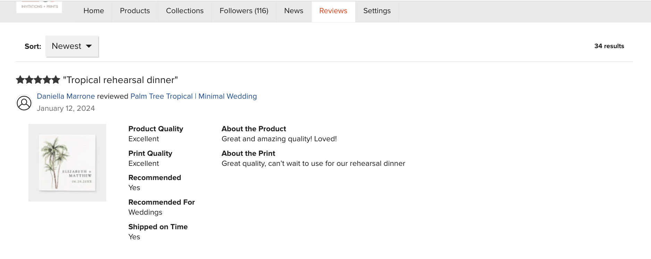Click the About the Product heading

(x=254, y=129)
